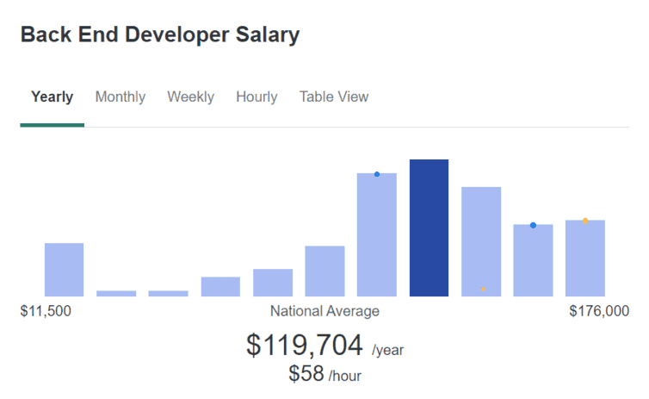This screenshot has width=649, height=399.
Task: Click the orange dot atop the last bar
Action: click(585, 221)
